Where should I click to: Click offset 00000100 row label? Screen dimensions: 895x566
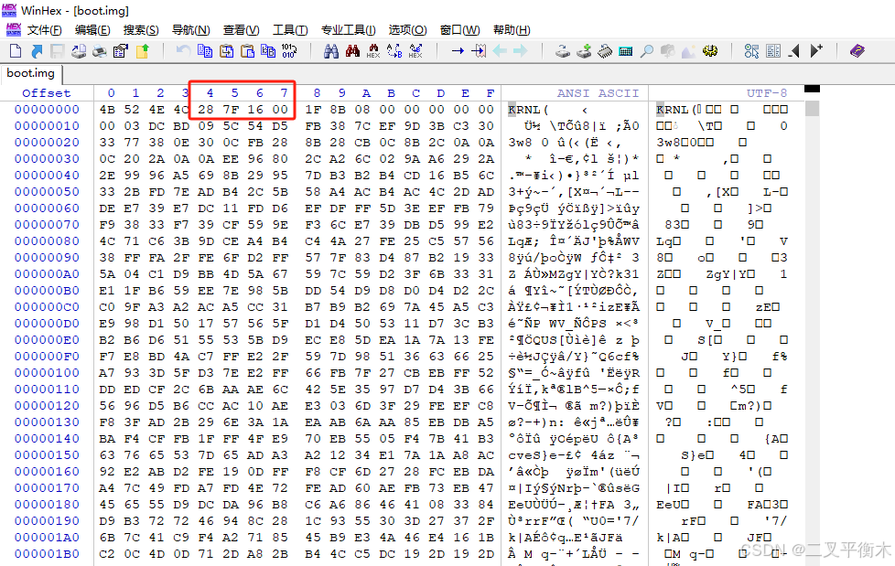(x=47, y=372)
